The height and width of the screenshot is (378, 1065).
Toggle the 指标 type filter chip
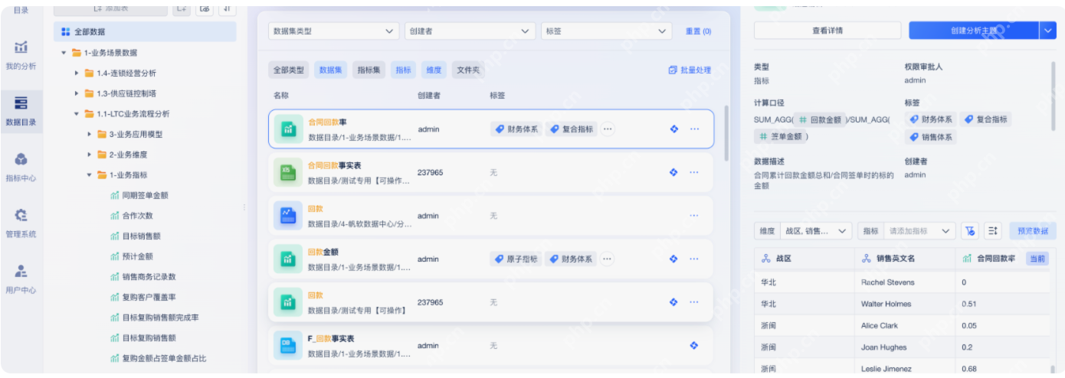[x=403, y=70]
